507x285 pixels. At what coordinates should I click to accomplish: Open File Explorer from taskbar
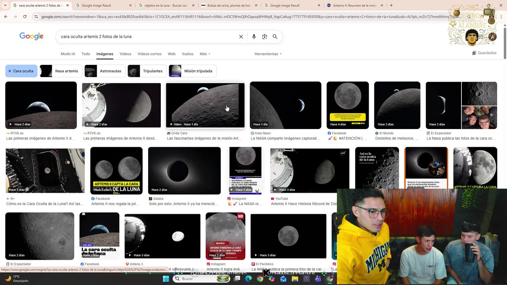click(295, 279)
